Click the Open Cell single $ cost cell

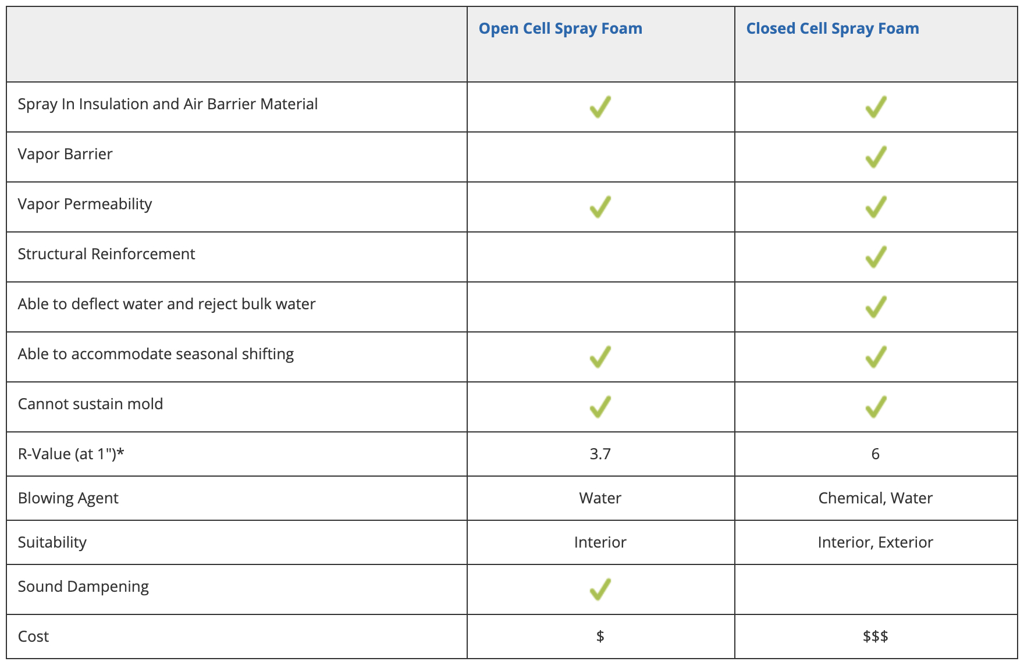[x=600, y=637]
